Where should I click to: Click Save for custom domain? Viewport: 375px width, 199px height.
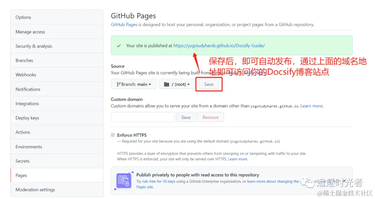point(186,117)
